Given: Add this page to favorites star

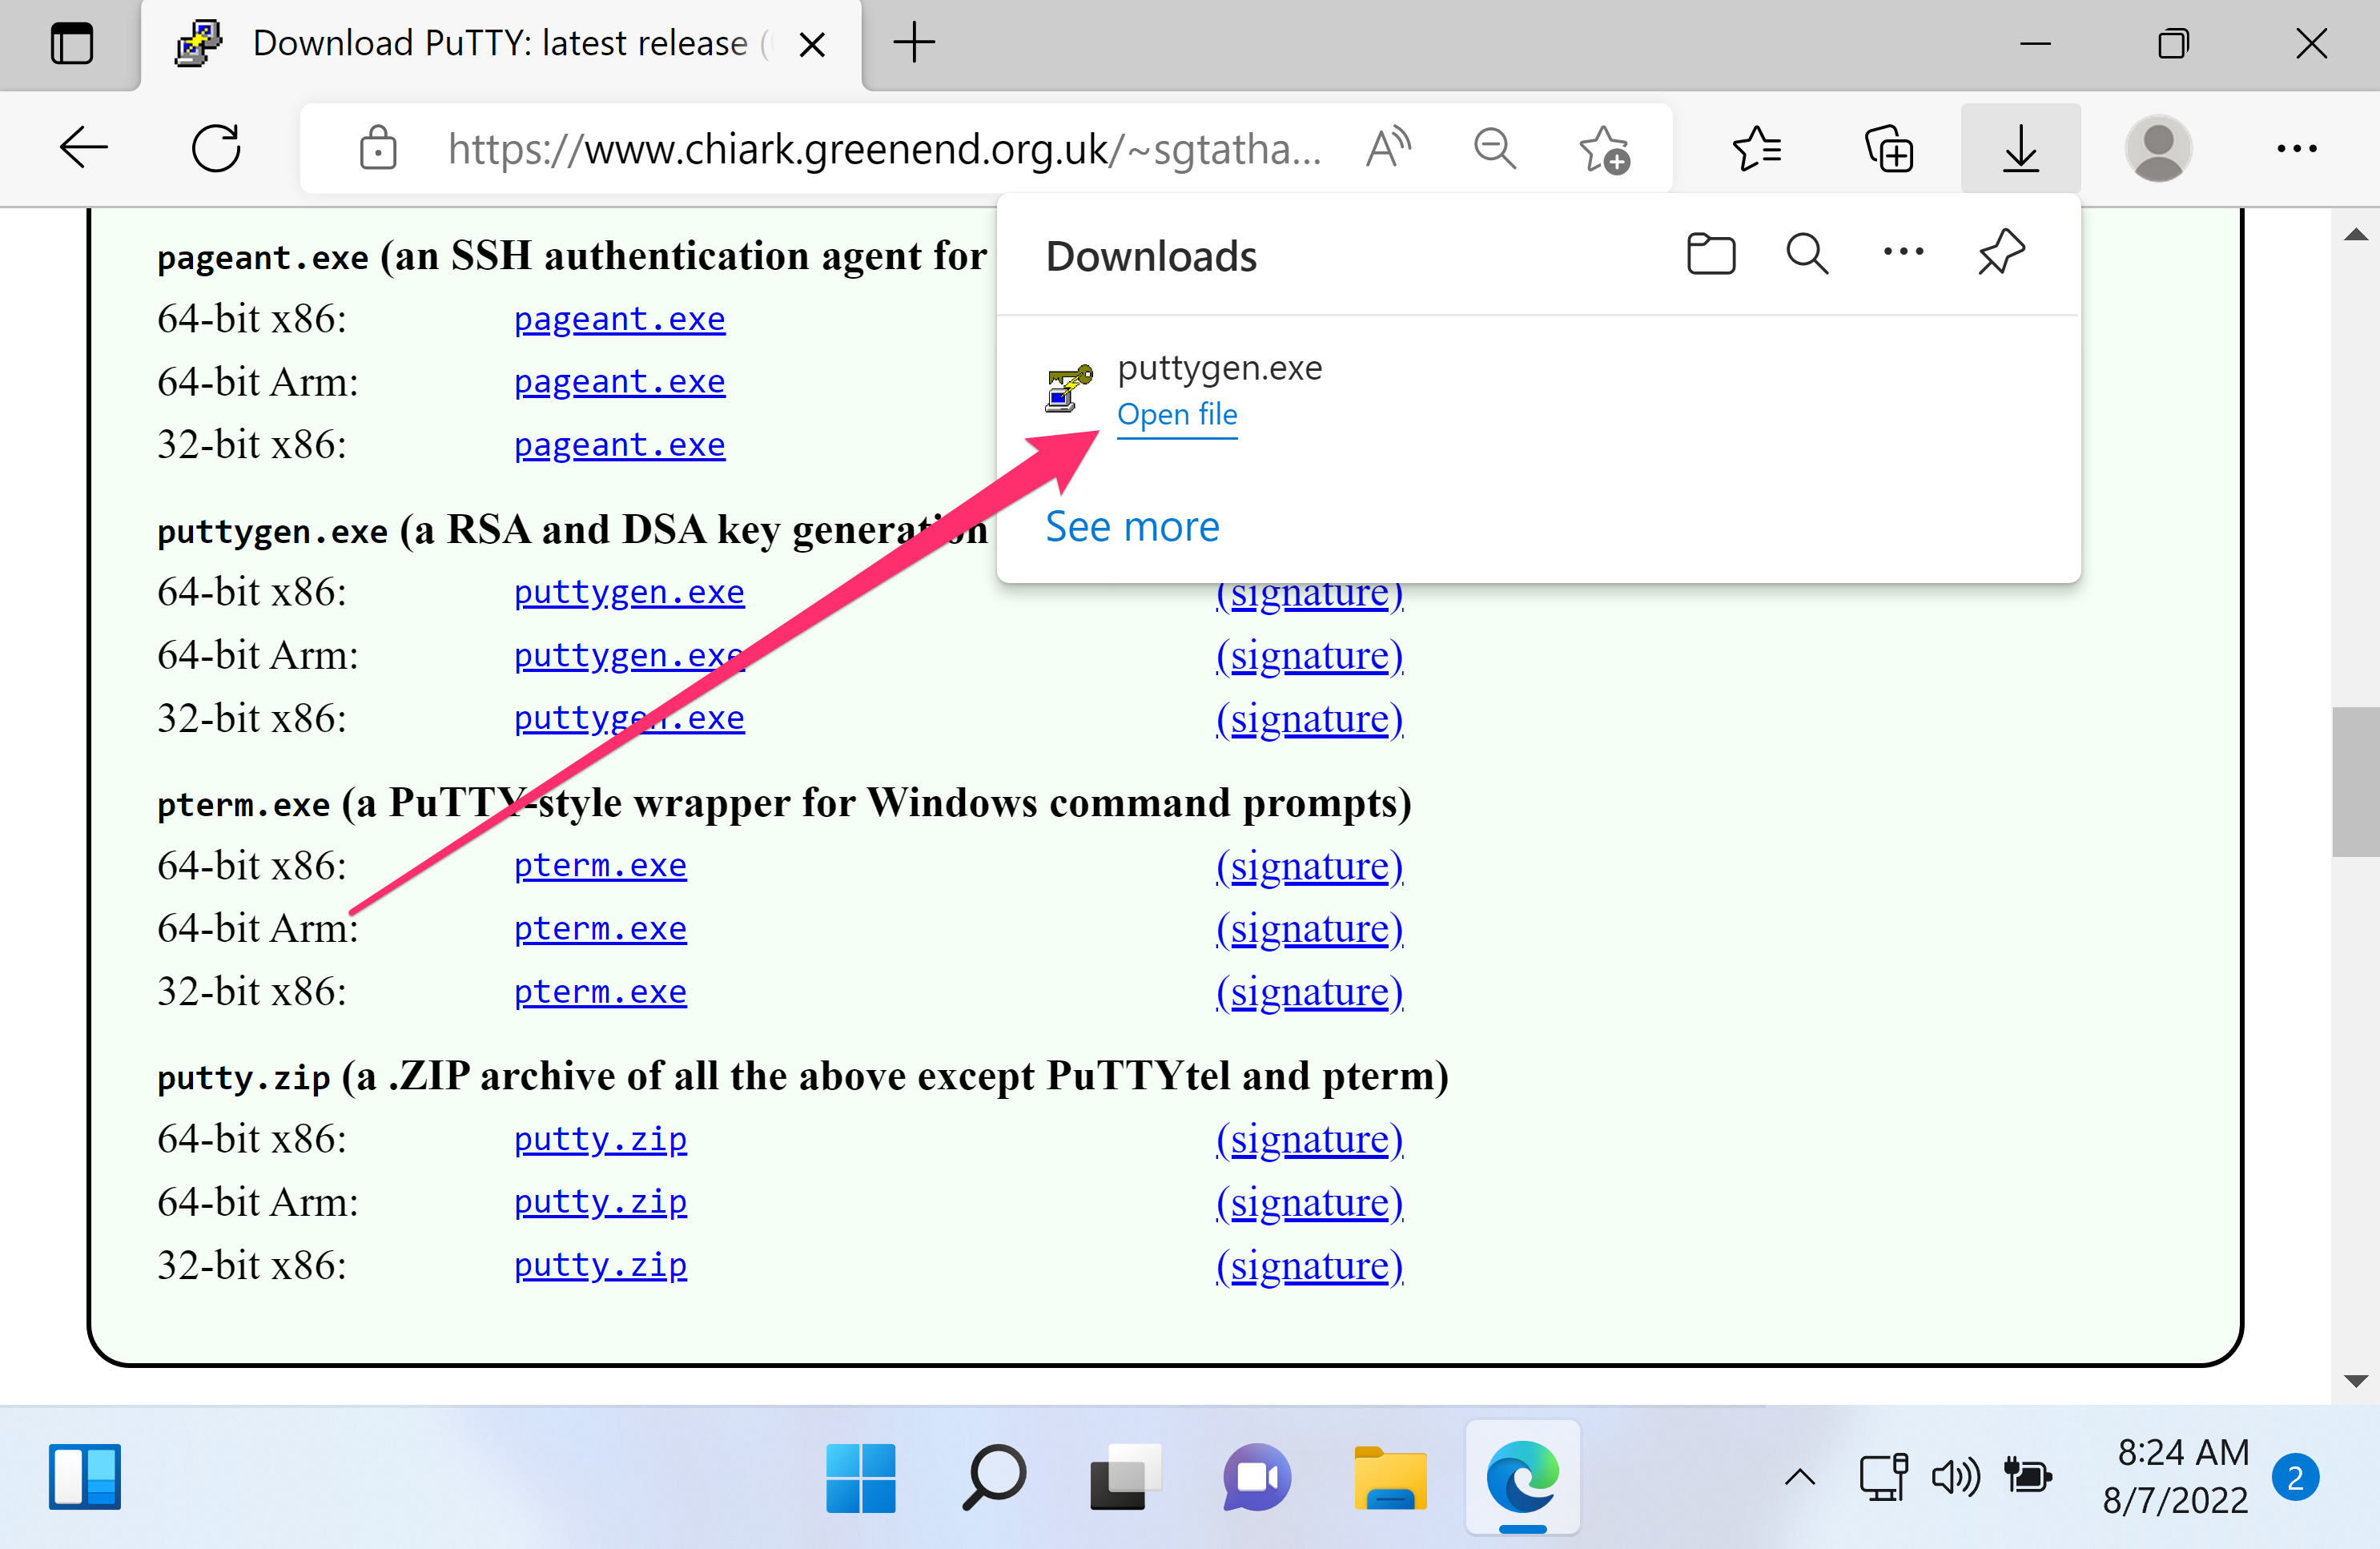Looking at the screenshot, I should (x=1603, y=149).
